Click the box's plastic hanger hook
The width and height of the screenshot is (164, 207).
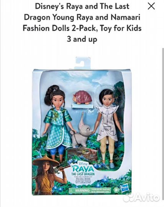83,63
